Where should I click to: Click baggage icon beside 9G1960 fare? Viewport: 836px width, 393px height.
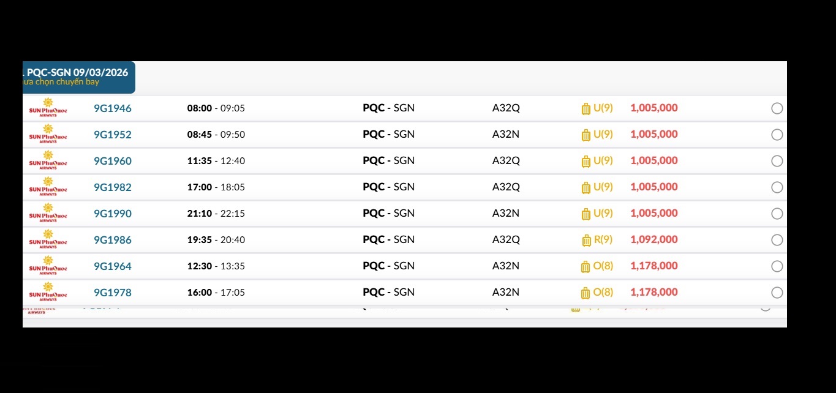click(x=586, y=162)
